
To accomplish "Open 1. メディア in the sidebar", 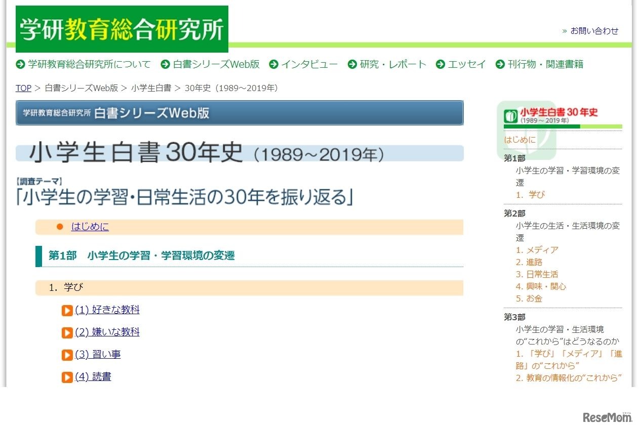I will 537,250.
